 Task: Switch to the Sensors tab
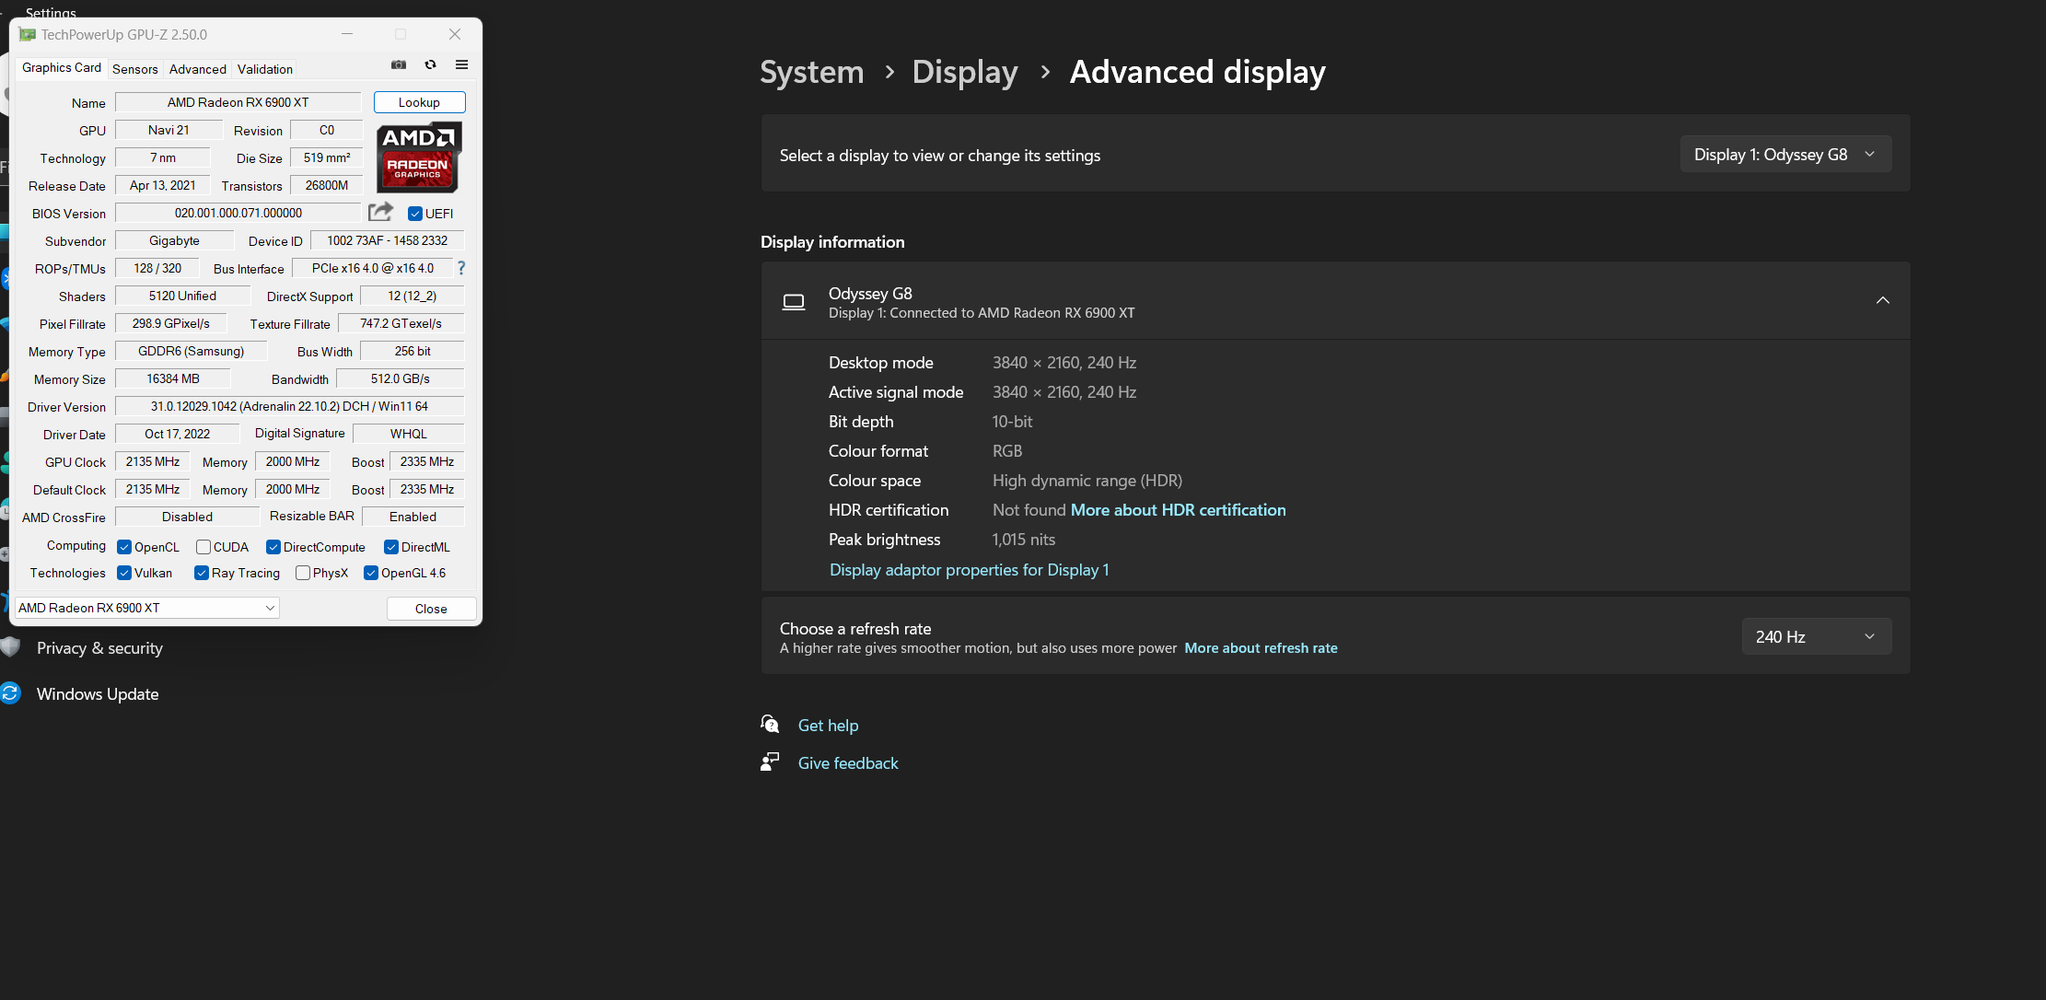(134, 69)
